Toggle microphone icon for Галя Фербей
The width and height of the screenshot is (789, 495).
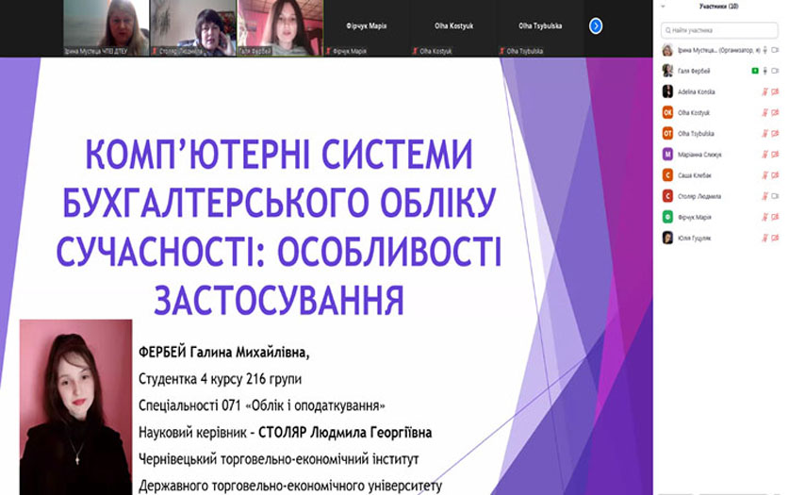pos(764,71)
